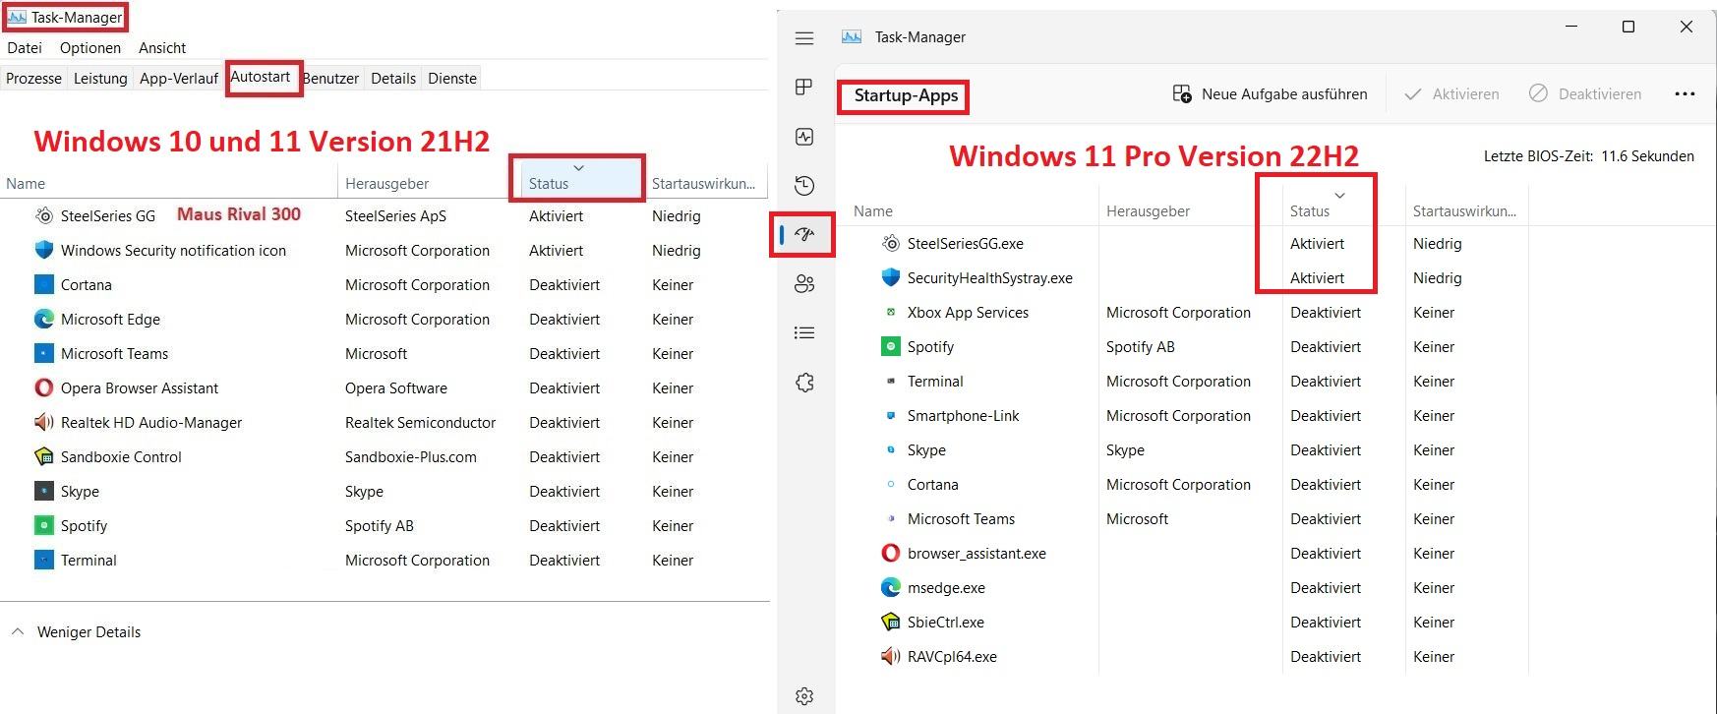
Task: Switch to the Prozesse tab
Action: [x=33, y=78]
